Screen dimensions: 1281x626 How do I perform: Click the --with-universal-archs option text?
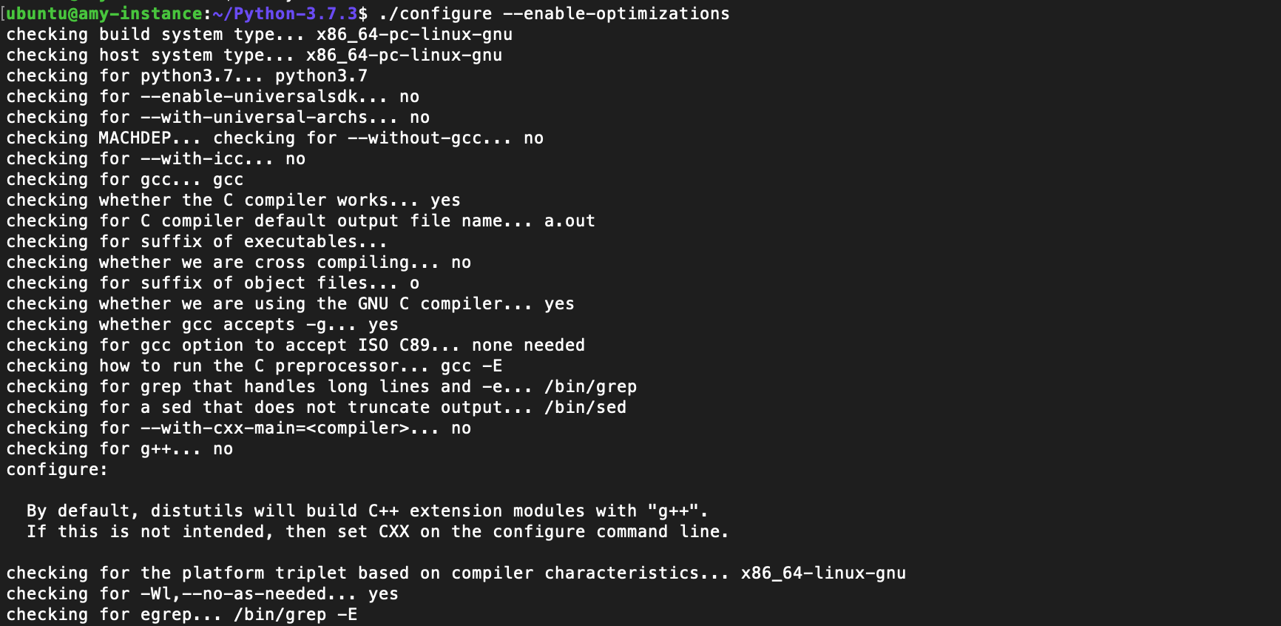[265, 117]
